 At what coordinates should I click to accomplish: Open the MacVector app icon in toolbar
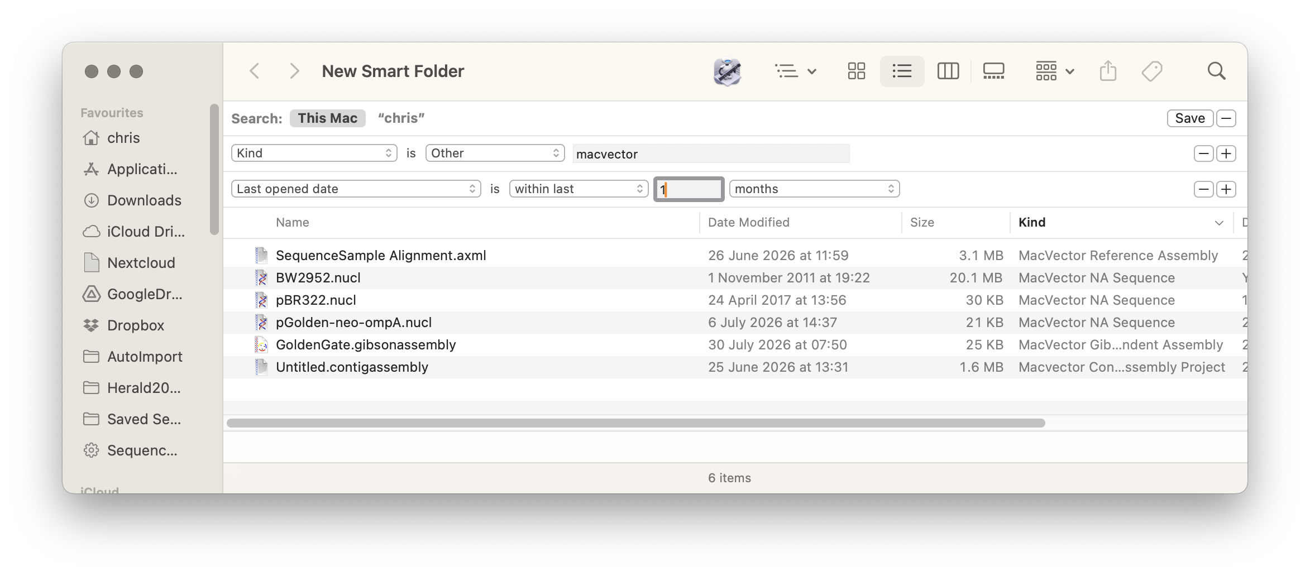(727, 71)
